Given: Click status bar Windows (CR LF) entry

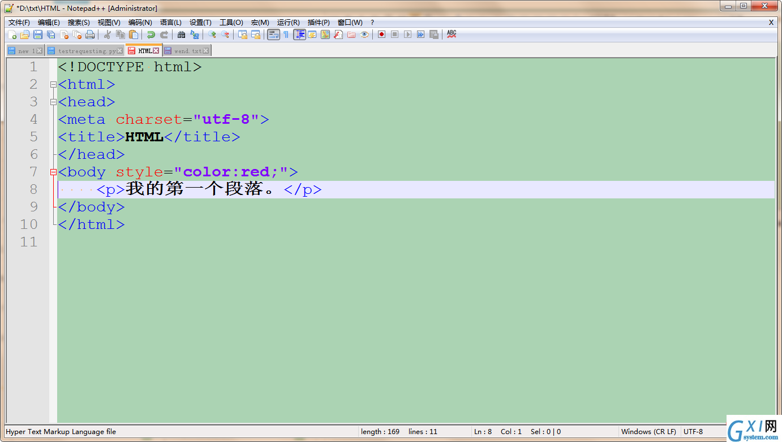Looking at the screenshot, I should click(x=648, y=431).
